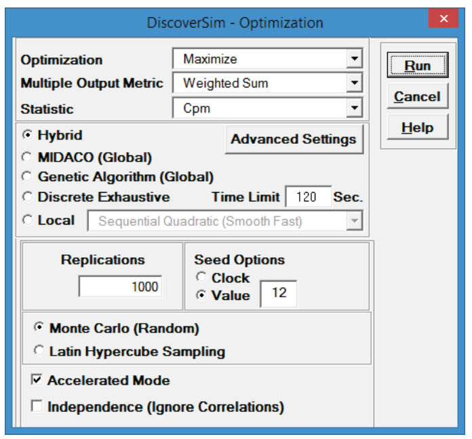Choose MIDACO (Global) radio option
The height and width of the screenshot is (439, 472).
(27, 157)
